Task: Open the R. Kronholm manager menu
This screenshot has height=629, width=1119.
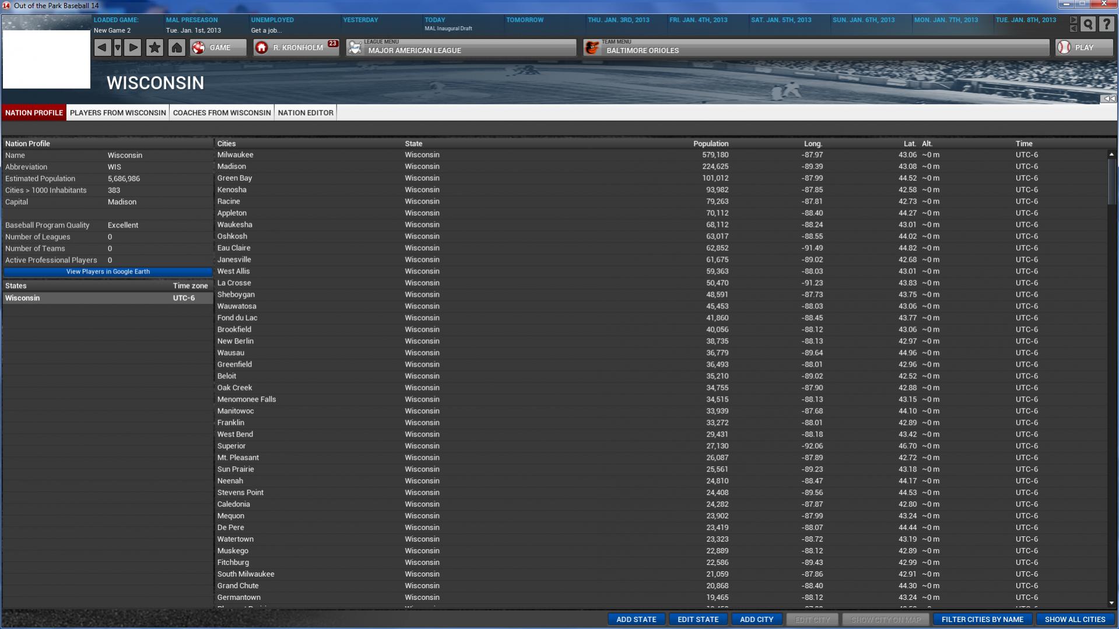Action: tap(296, 48)
